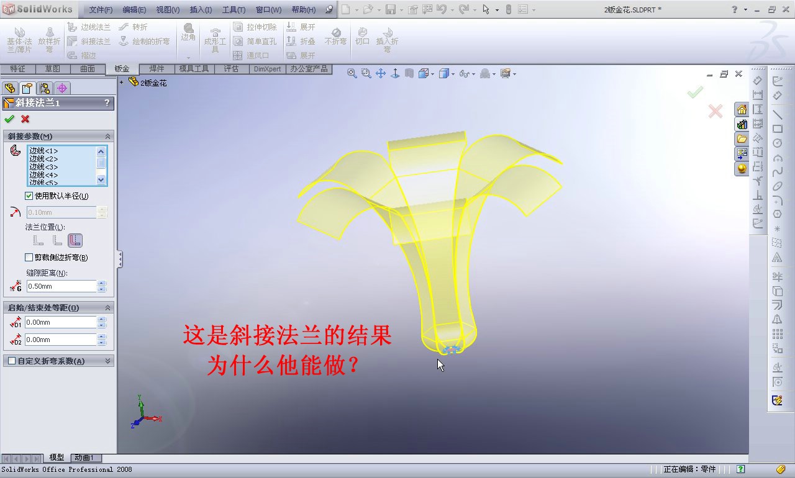795x478 pixels.
Task: Switch to the 焊件 tab
Action: tap(157, 69)
